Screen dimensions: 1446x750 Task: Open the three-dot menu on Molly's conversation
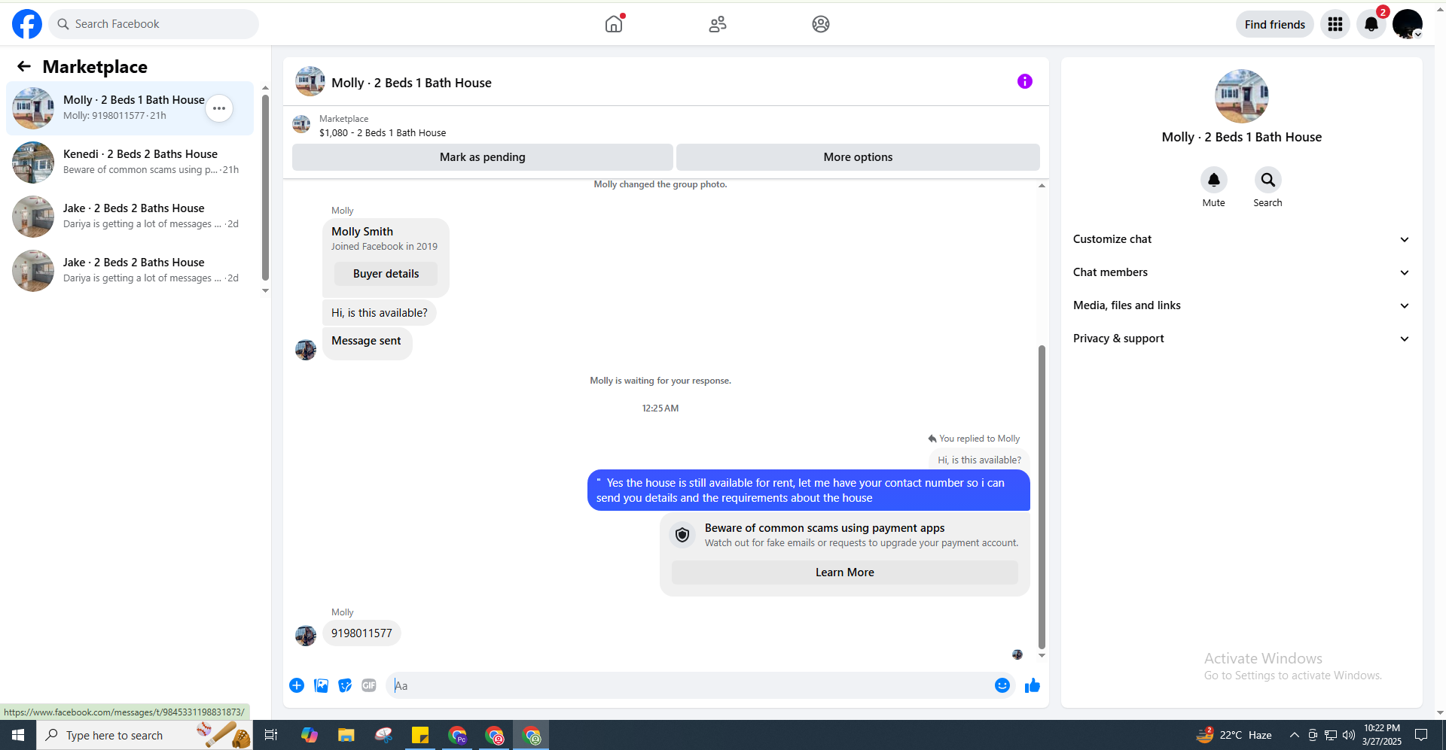click(x=219, y=108)
